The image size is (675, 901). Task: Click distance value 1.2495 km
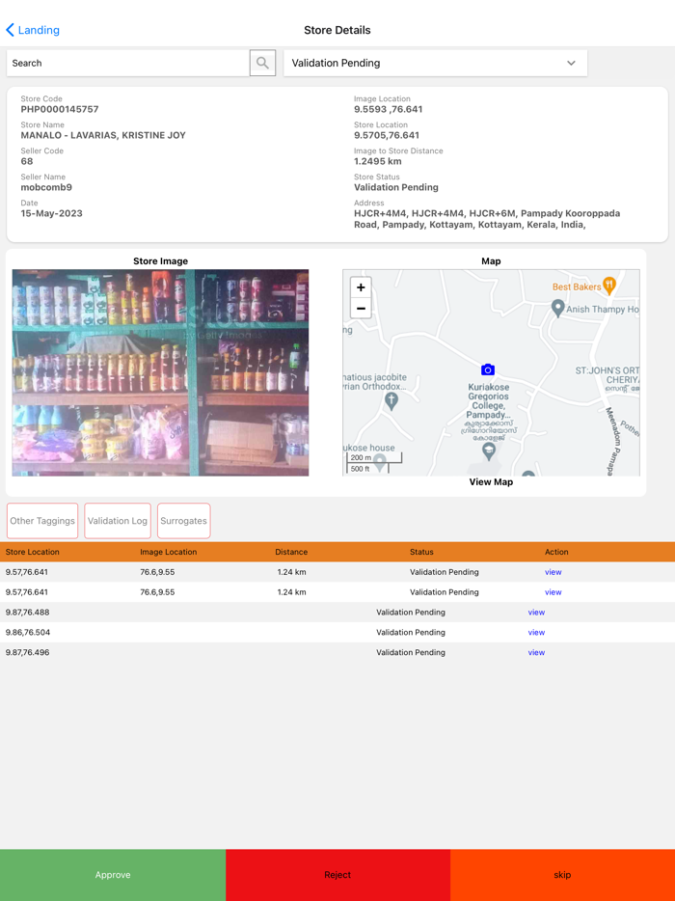click(x=378, y=161)
